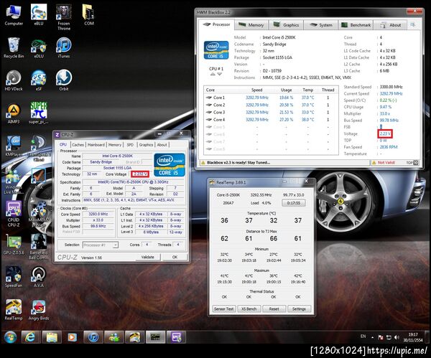
Task: Open iTunes from the taskbar
Action: coord(93,337)
